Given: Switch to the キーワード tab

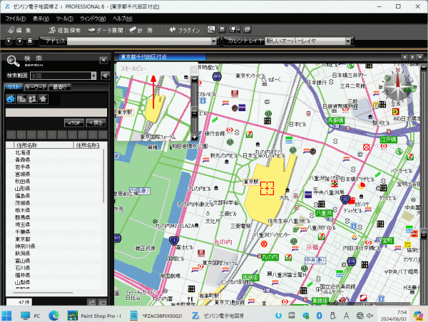Looking at the screenshot, I should 36,87.
